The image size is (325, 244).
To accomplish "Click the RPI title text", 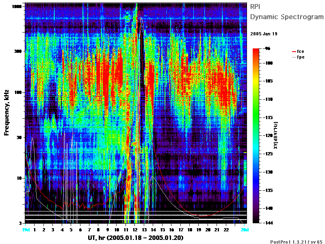I will click(x=255, y=7).
